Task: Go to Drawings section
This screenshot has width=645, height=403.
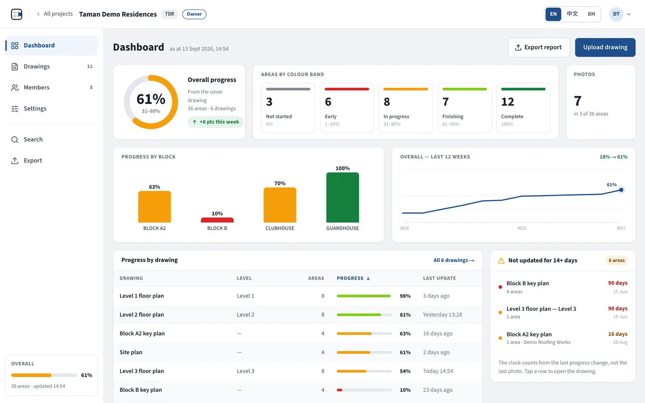Action: pos(52,67)
